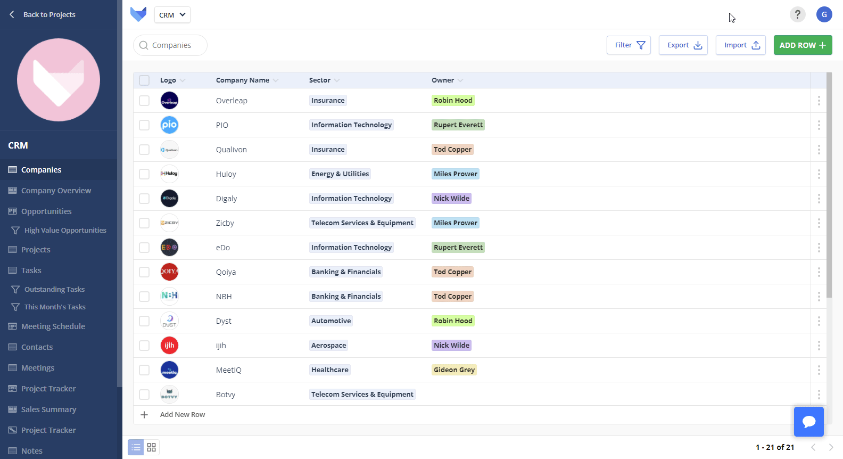Click the PIO company logo
This screenshot has width=843, height=459.
[169, 125]
